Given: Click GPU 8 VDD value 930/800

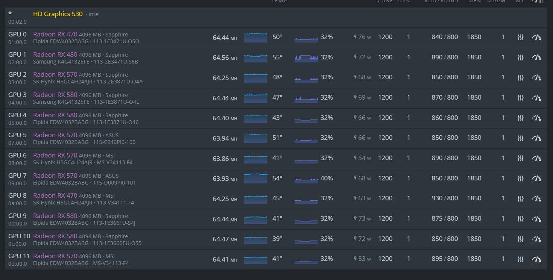Looking at the screenshot, I should [445, 198].
